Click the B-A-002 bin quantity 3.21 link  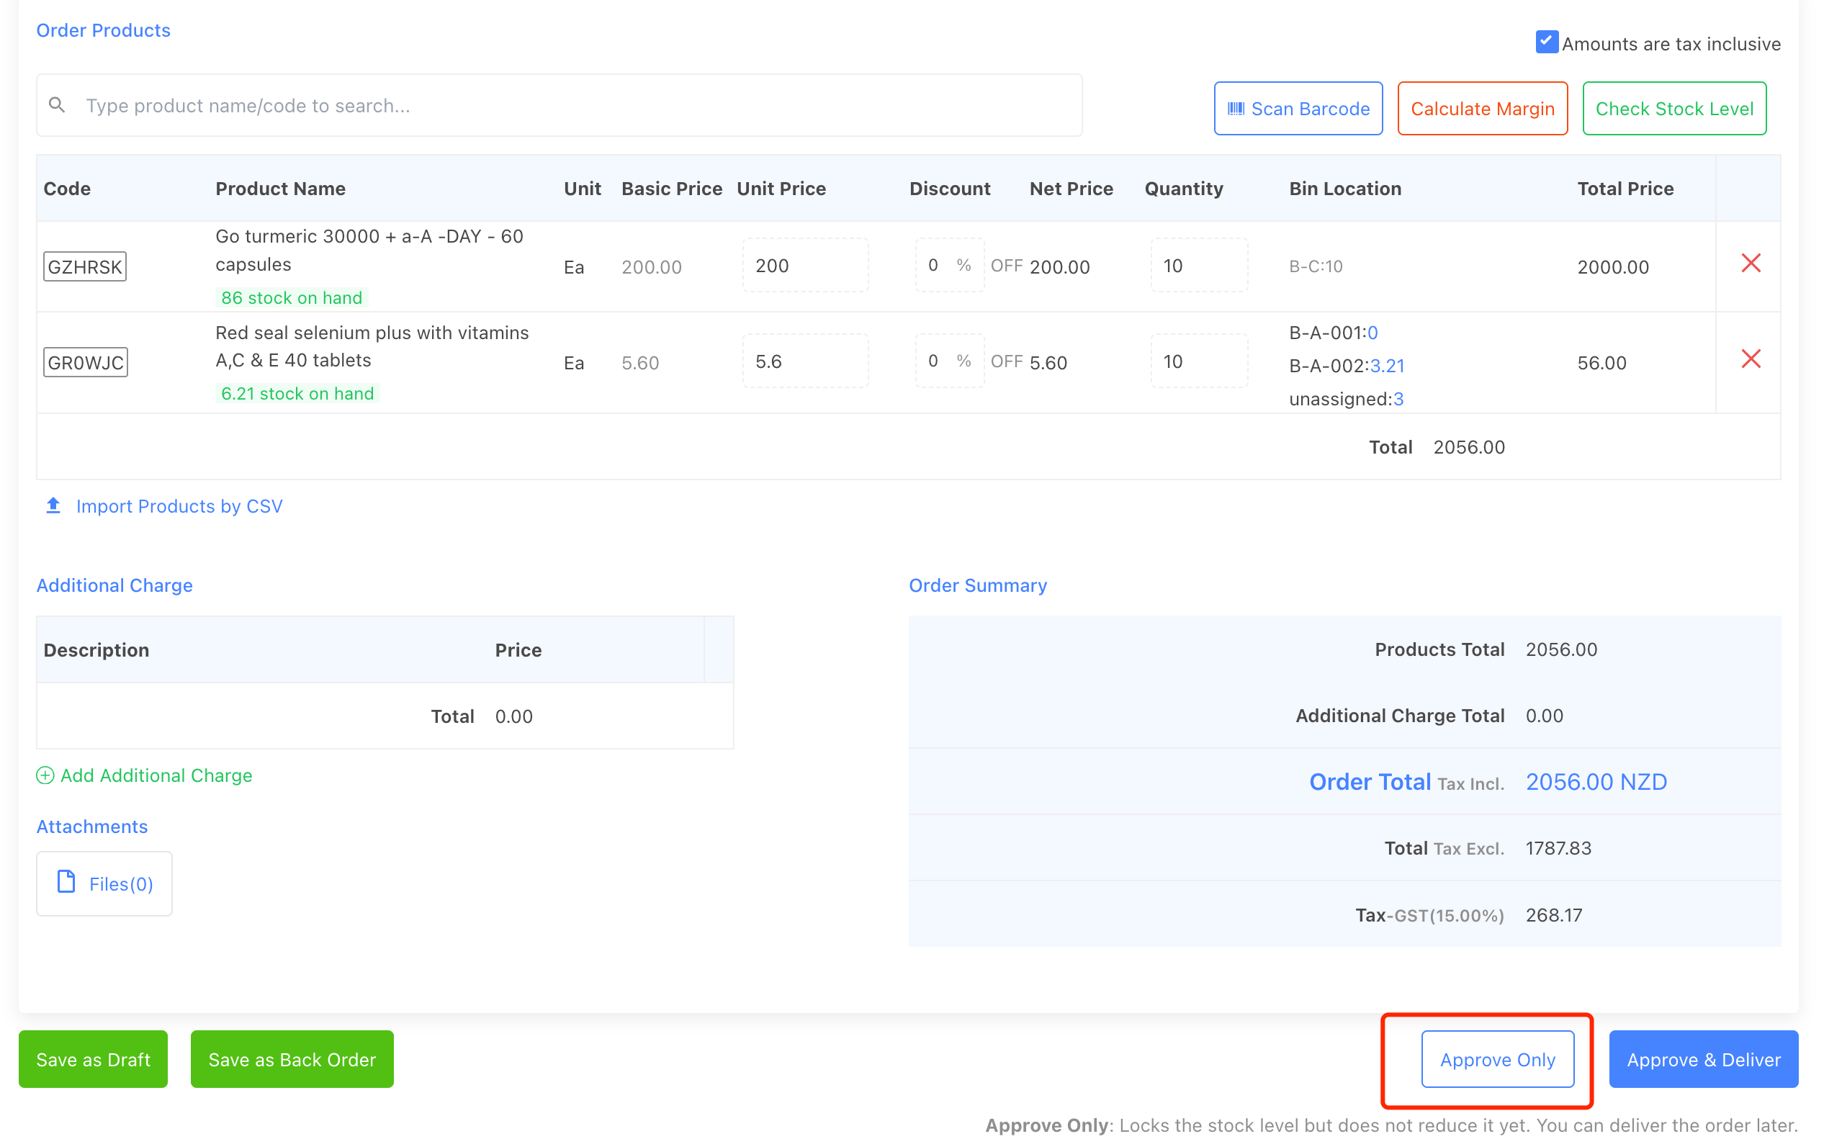[1387, 366]
